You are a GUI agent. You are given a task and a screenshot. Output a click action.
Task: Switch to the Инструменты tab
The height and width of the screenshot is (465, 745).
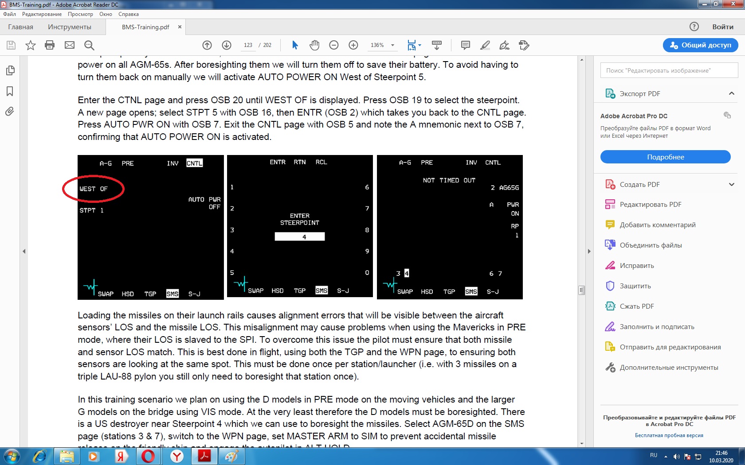70,27
